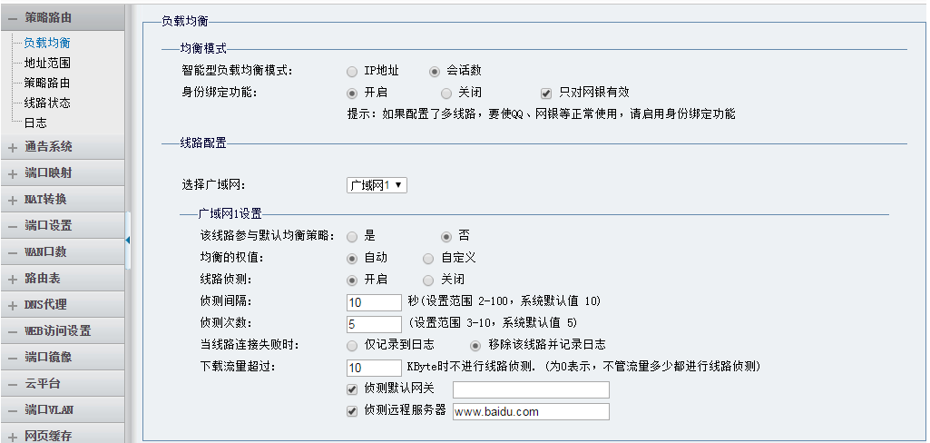This screenshot has height=443, width=930.
Task: Click the www.baidu.com server field
Action: click(x=531, y=411)
